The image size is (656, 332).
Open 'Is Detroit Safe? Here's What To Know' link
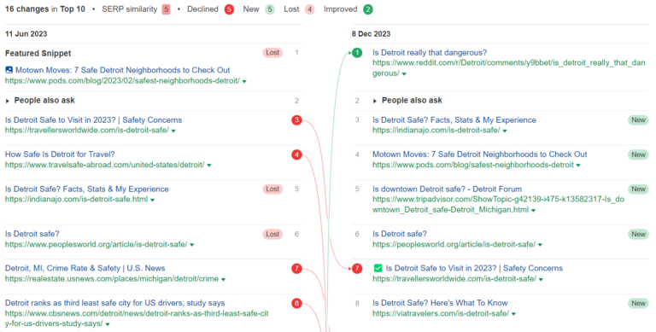coord(440,303)
